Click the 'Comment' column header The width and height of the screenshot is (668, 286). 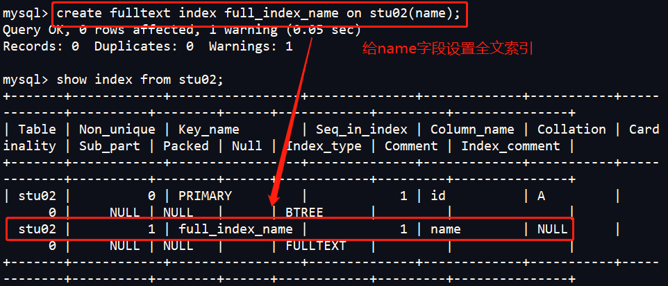click(411, 145)
